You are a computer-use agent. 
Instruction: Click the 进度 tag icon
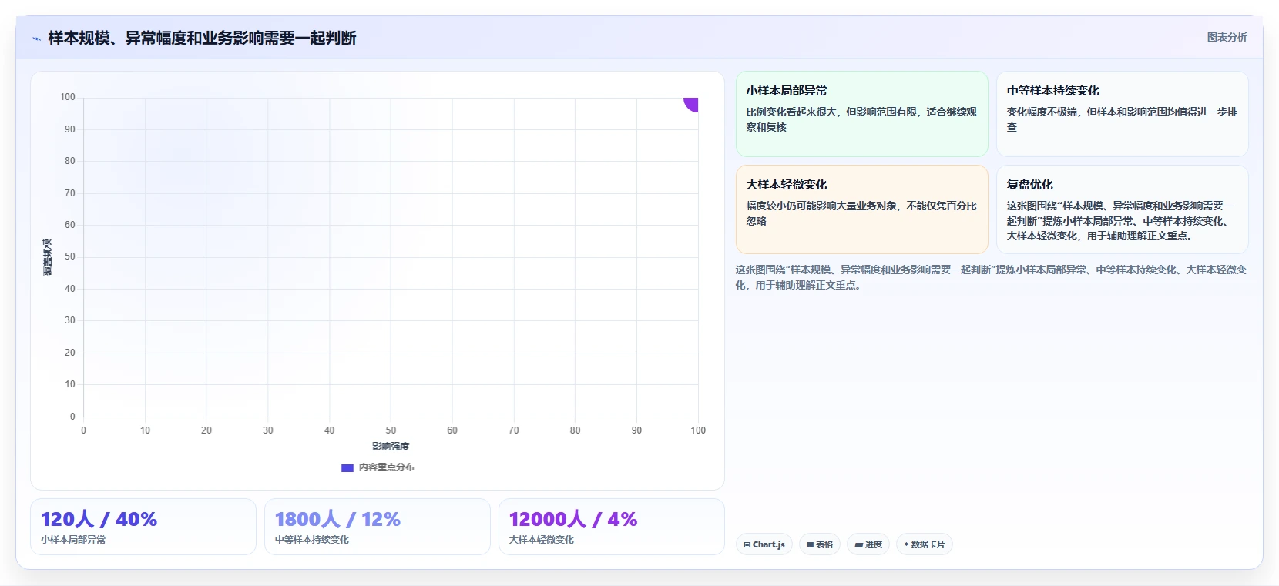pyautogui.click(x=858, y=545)
